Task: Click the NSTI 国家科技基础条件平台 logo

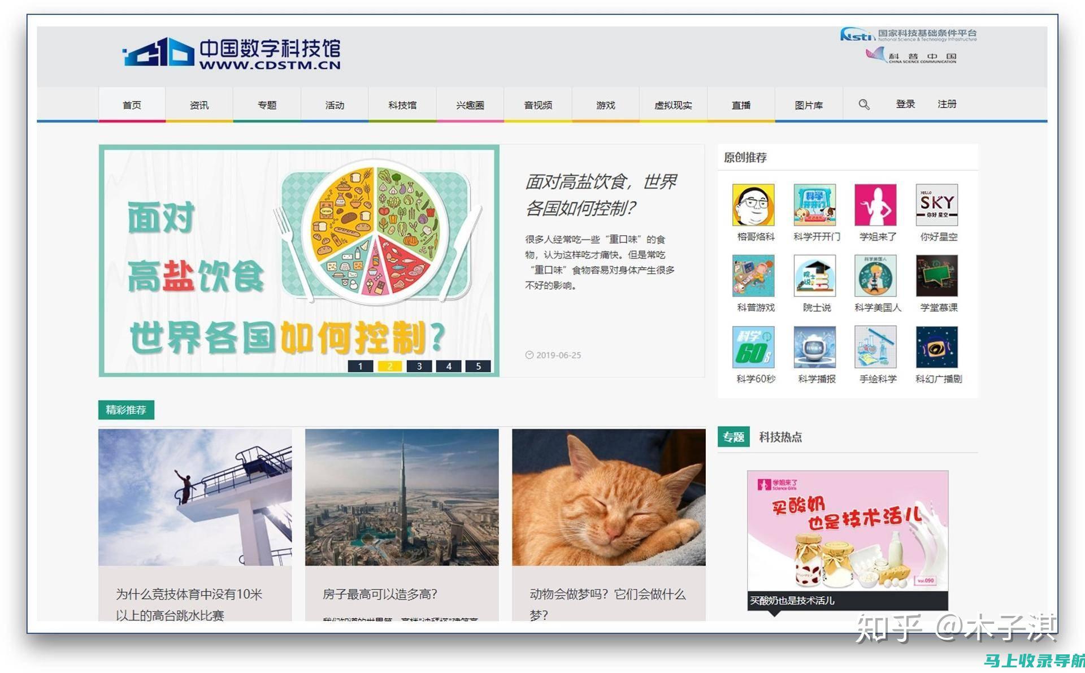Action: (x=908, y=35)
